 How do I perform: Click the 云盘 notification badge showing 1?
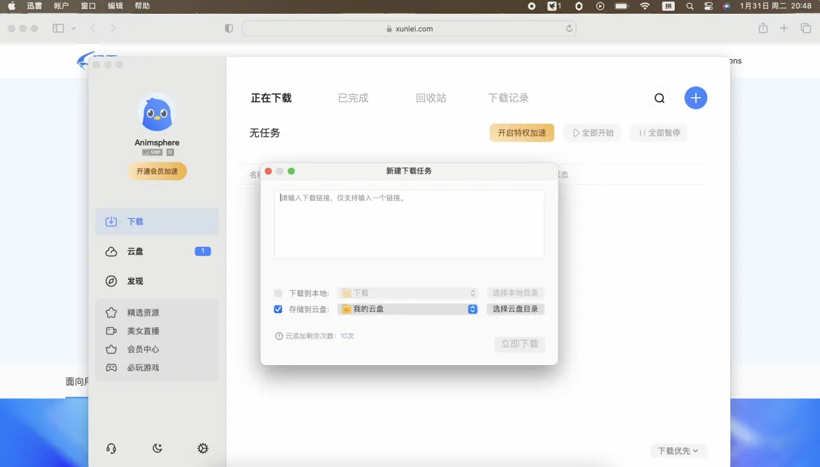pos(203,251)
